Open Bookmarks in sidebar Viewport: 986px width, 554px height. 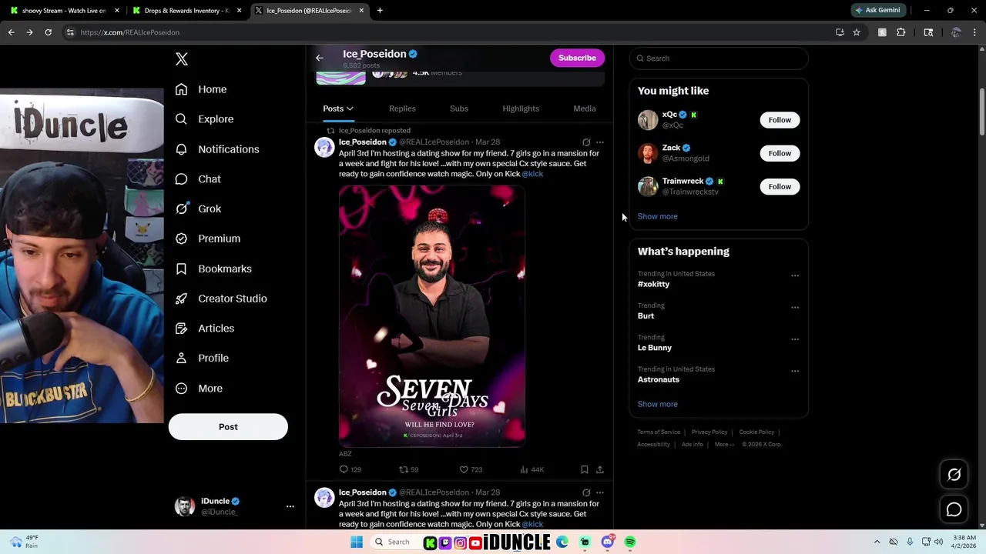tap(213, 269)
